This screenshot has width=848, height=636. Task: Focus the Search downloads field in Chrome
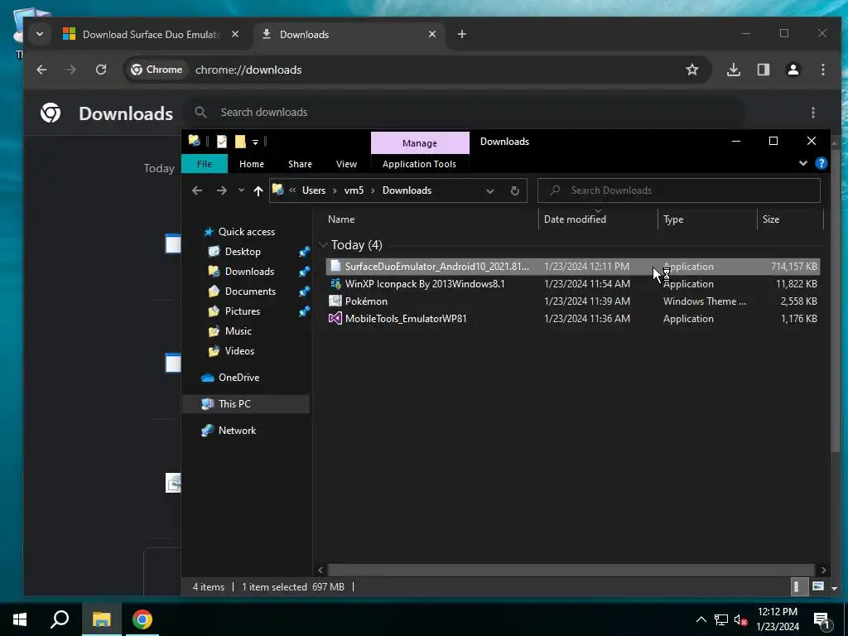465,113
